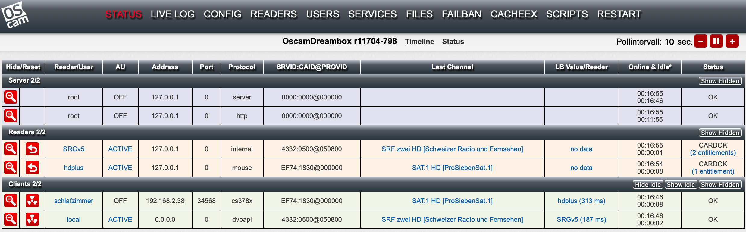746x232 pixels.
Task: Show idle clients in Clients section
Action: (x=681, y=185)
